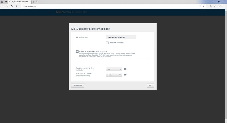
Task: Open info tip for Deaktivieren bei WLAN-Inaktivität
Action: tap(125, 69)
